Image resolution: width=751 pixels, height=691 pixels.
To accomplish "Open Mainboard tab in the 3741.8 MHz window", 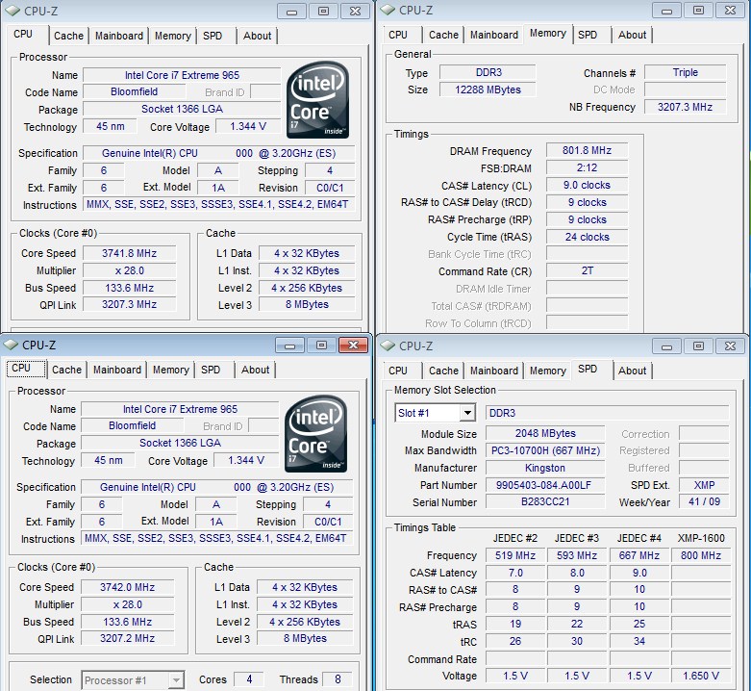I will pyautogui.click(x=119, y=36).
